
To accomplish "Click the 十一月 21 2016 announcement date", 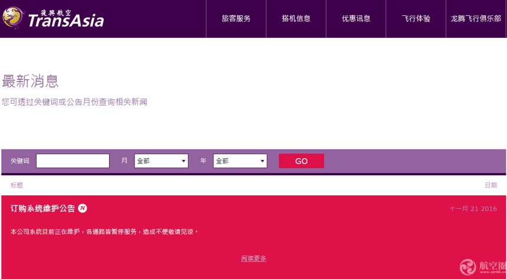I will [473, 209].
